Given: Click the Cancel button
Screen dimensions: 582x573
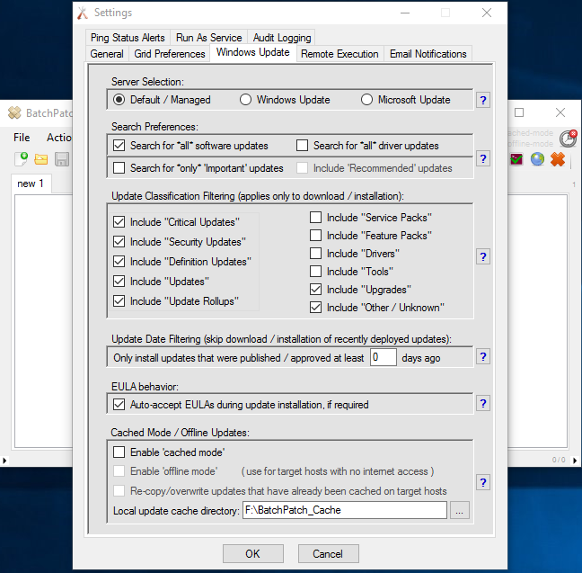Looking at the screenshot, I should [x=328, y=554].
